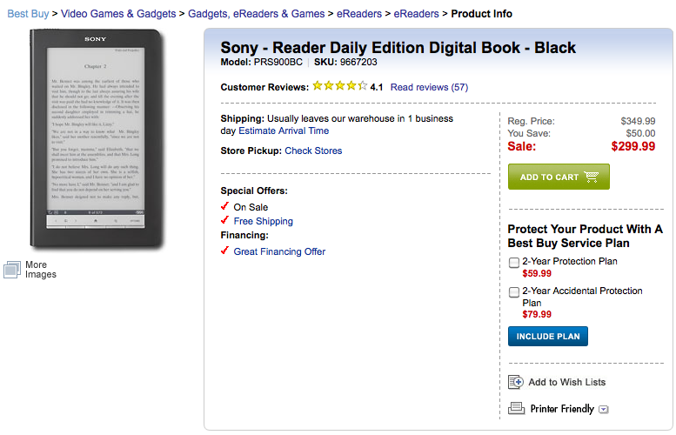This screenshot has height=435, width=676.
Task: Click Check Stores for store pickup
Action: coord(313,151)
